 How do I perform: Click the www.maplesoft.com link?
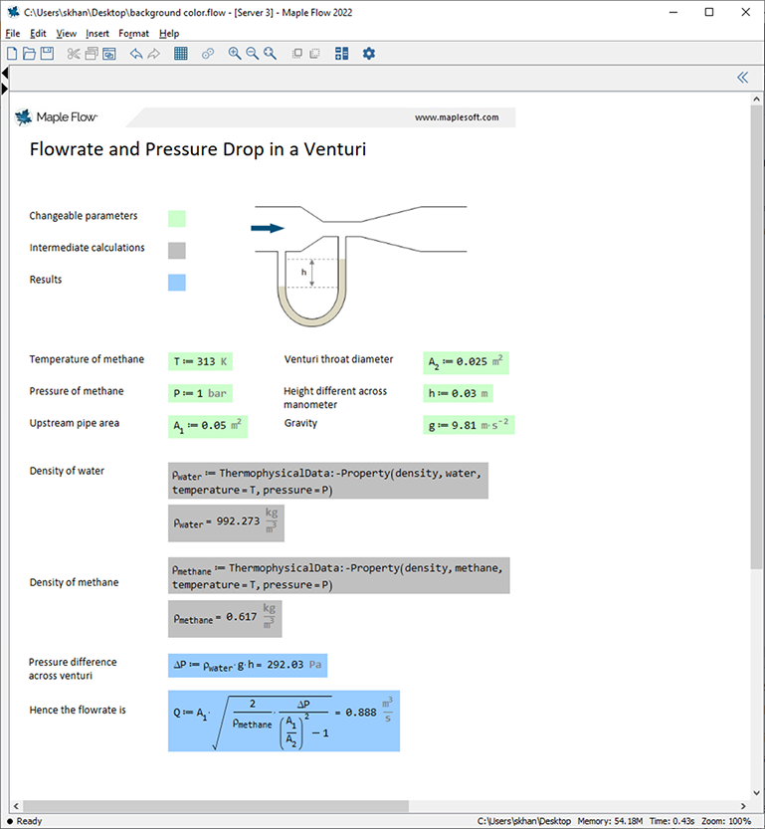(x=457, y=117)
